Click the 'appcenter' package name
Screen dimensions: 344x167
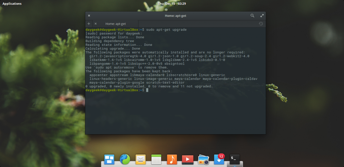coord(99,75)
